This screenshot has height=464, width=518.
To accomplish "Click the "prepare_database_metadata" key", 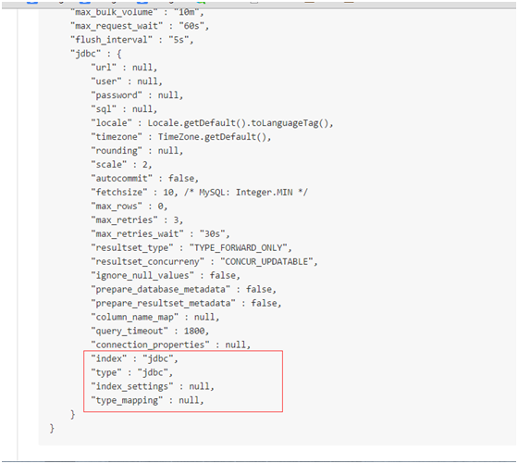I will (x=161, y=290).
